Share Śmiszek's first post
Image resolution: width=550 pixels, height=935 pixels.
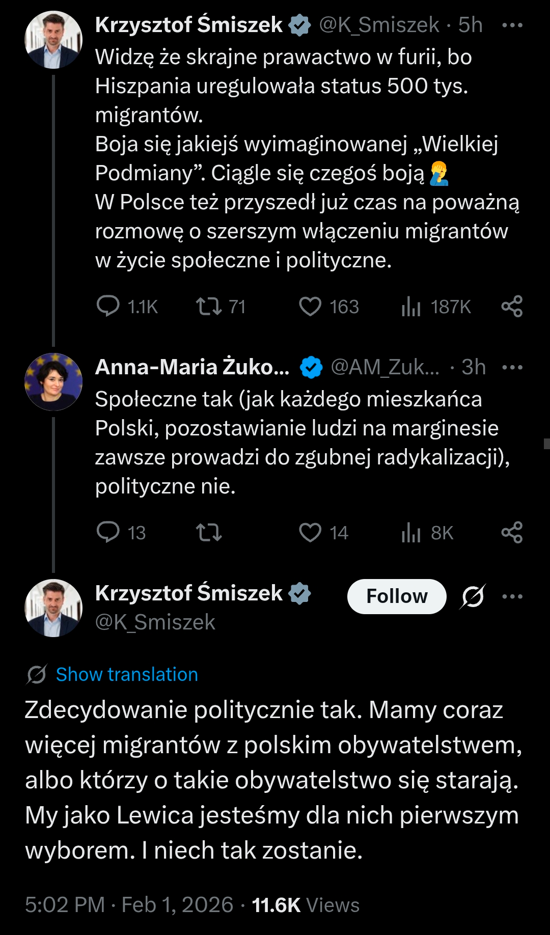click(512, 307)
